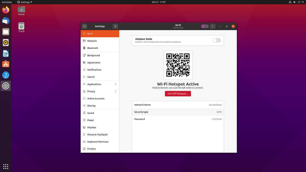Click the Appearance icon in the sidebar
The height and width of the screenshot is (172, 306).
[84, 62]
